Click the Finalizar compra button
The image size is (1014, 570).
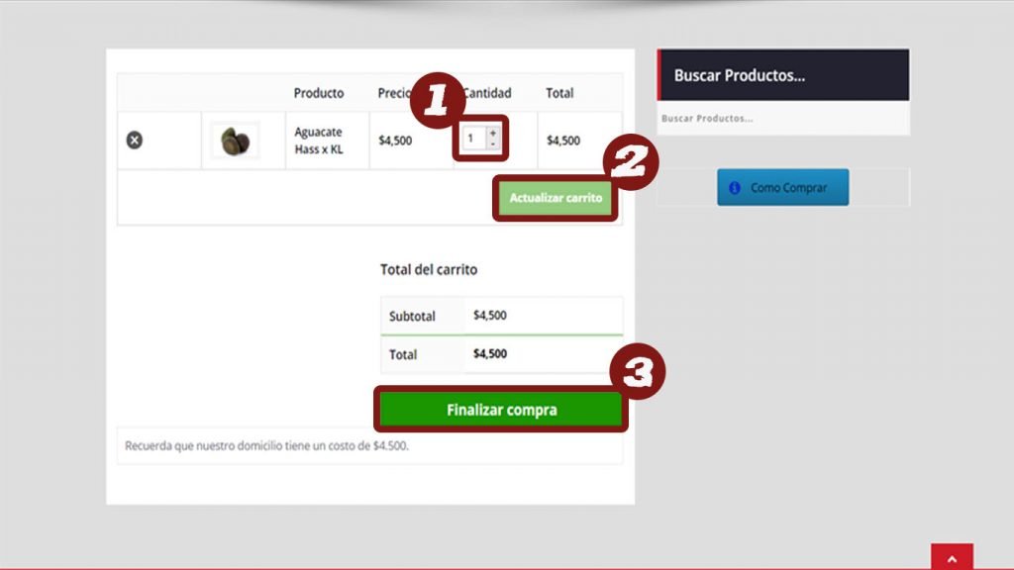pos(501,410)
